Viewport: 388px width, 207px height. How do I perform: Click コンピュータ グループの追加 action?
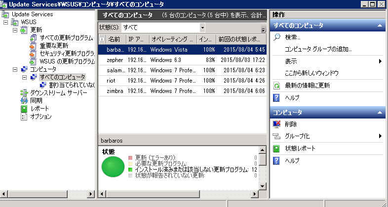tap(318, 49)
